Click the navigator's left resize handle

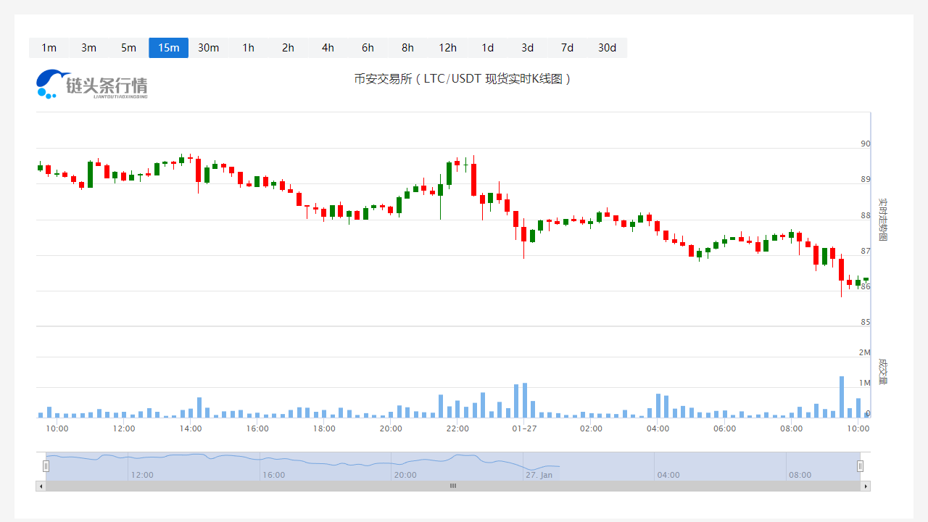(46, 465)
